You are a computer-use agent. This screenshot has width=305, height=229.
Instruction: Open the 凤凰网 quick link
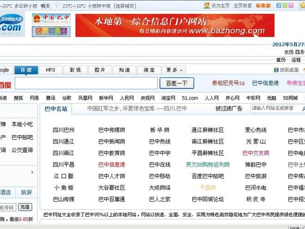pyautogui.click(x=85, y=98)
